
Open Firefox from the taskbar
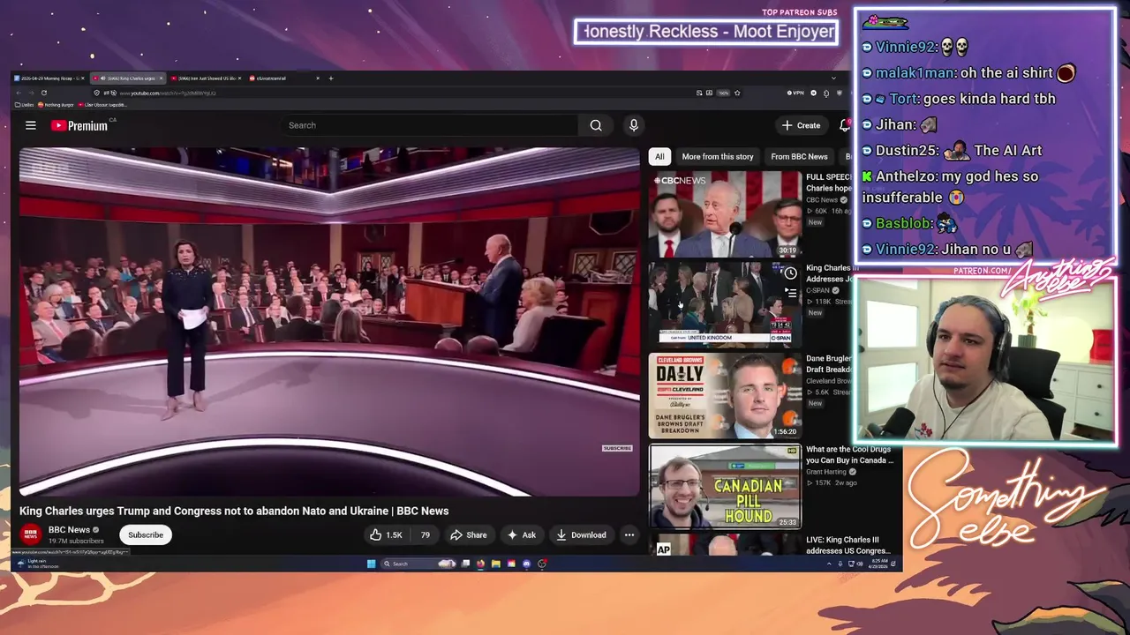tap(480, 564)
